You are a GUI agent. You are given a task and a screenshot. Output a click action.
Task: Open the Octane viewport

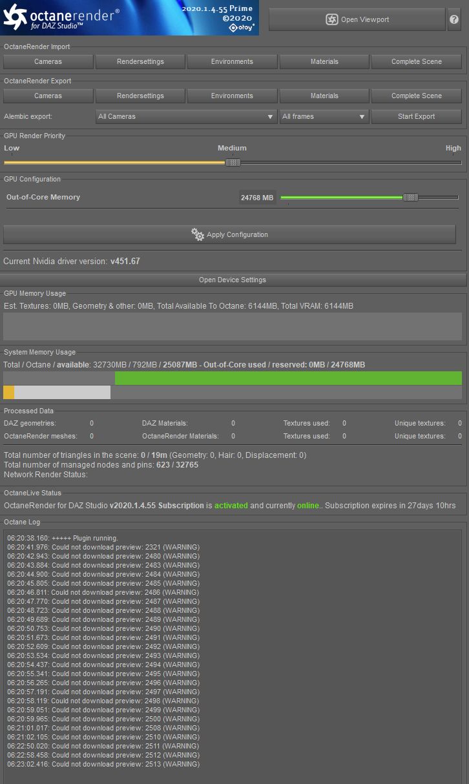click(357, 19)
